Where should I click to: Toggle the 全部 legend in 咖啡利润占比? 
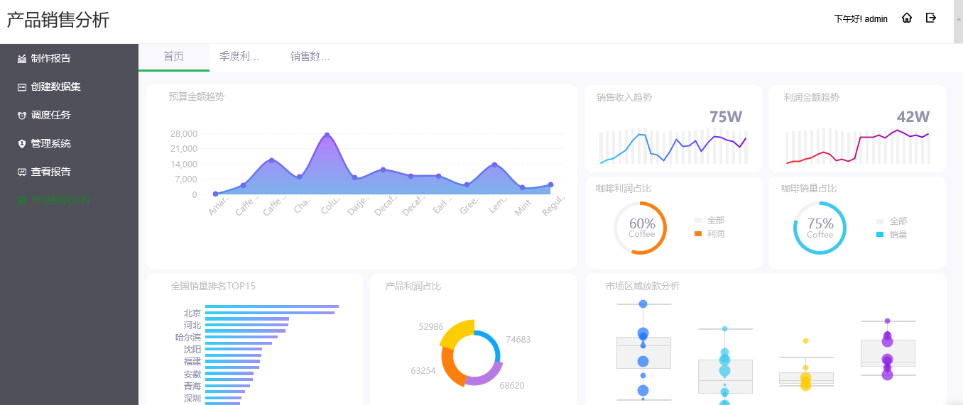(709, 221)
